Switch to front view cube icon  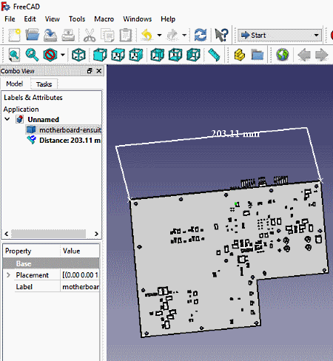(x=100, y=55)
